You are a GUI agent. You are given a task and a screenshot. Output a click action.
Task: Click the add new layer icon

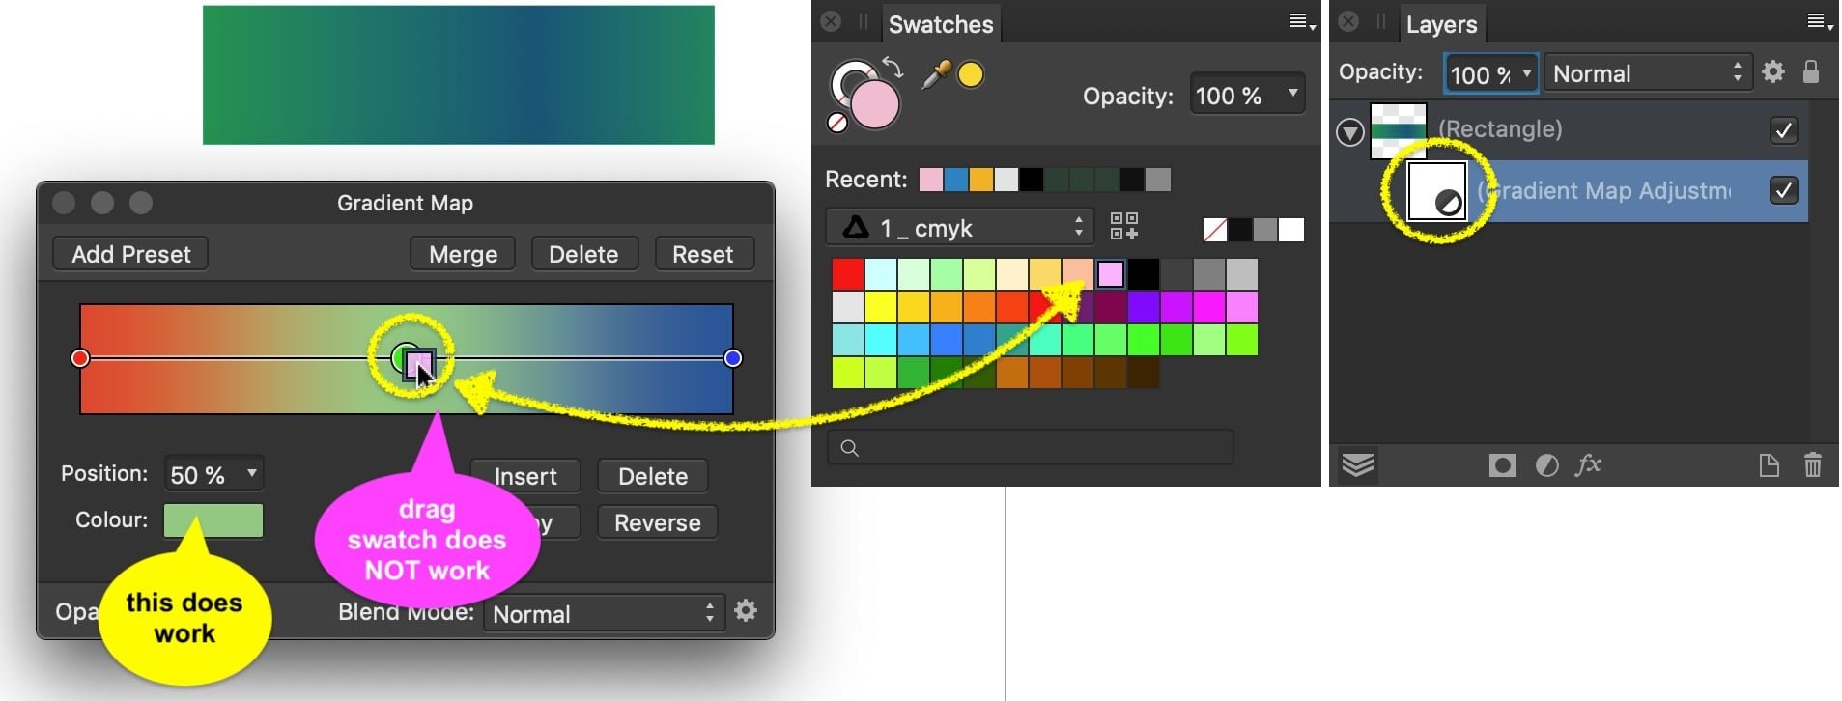(1770, 465)
